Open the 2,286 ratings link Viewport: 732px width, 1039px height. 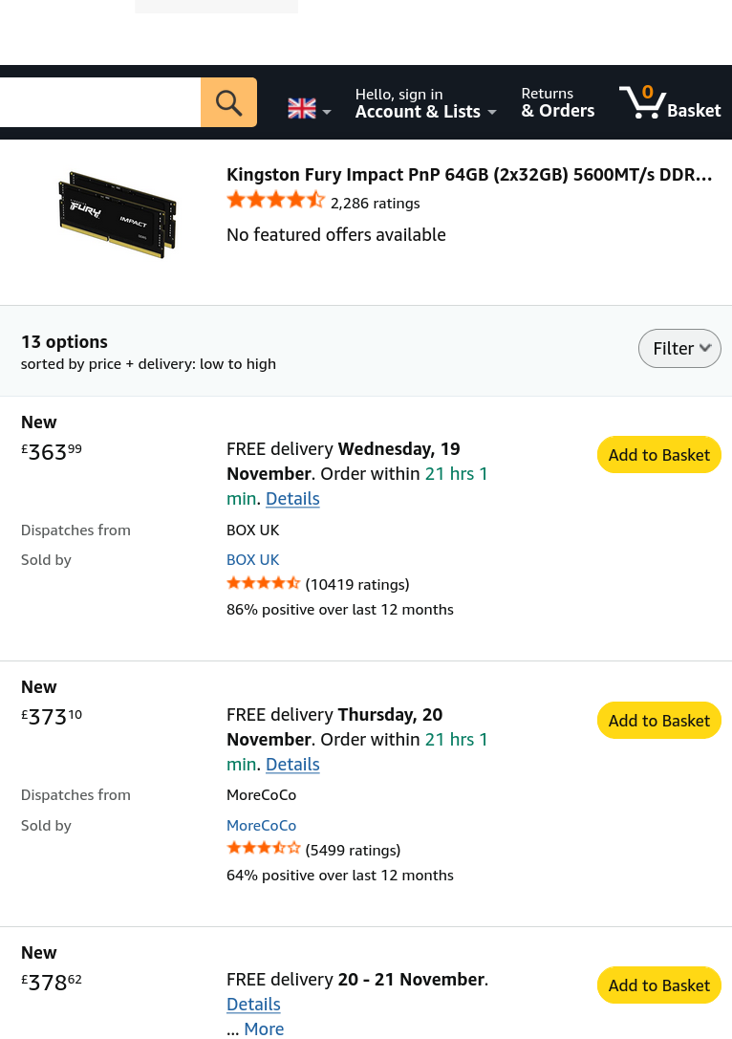(x=375, y=204)
